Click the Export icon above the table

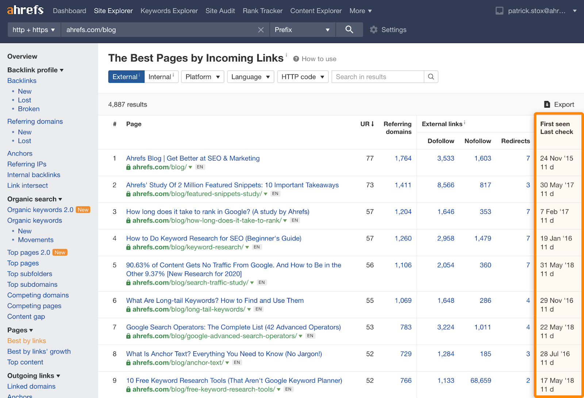(547, 104)
